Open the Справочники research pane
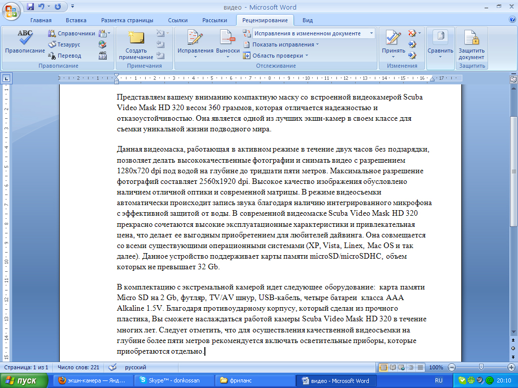This screenshot has width=518, height=388. (71, 33)
